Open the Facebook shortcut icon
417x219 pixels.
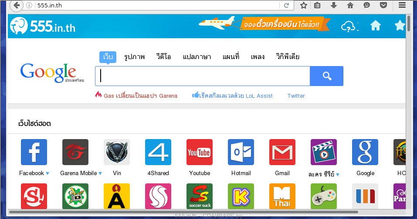point(34,152)
